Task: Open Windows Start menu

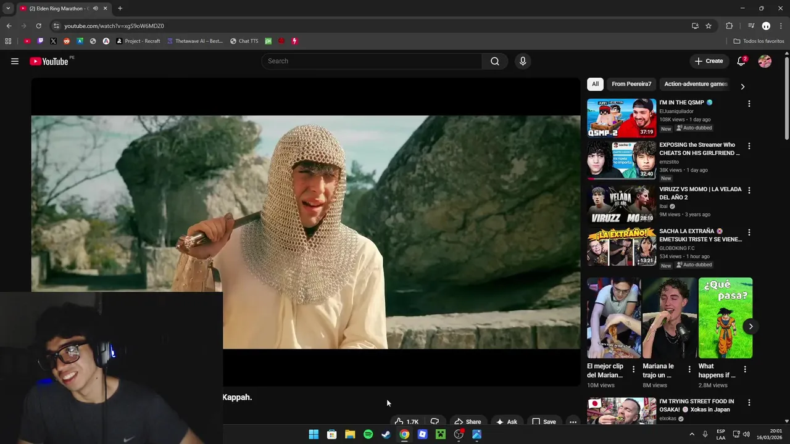Action: click(314, 434)
